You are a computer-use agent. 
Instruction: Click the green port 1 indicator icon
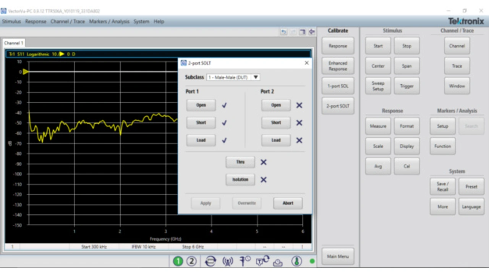coord(178,261)
